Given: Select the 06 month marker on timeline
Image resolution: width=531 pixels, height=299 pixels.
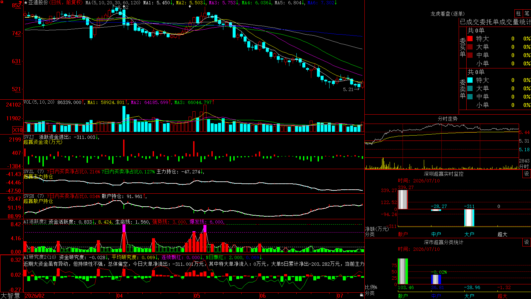Looking at the screenshot, I should (x=263, y=296).
